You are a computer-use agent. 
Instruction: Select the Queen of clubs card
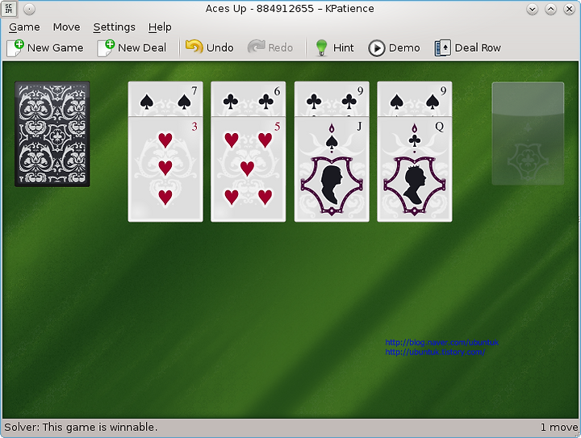pos(415,169)
